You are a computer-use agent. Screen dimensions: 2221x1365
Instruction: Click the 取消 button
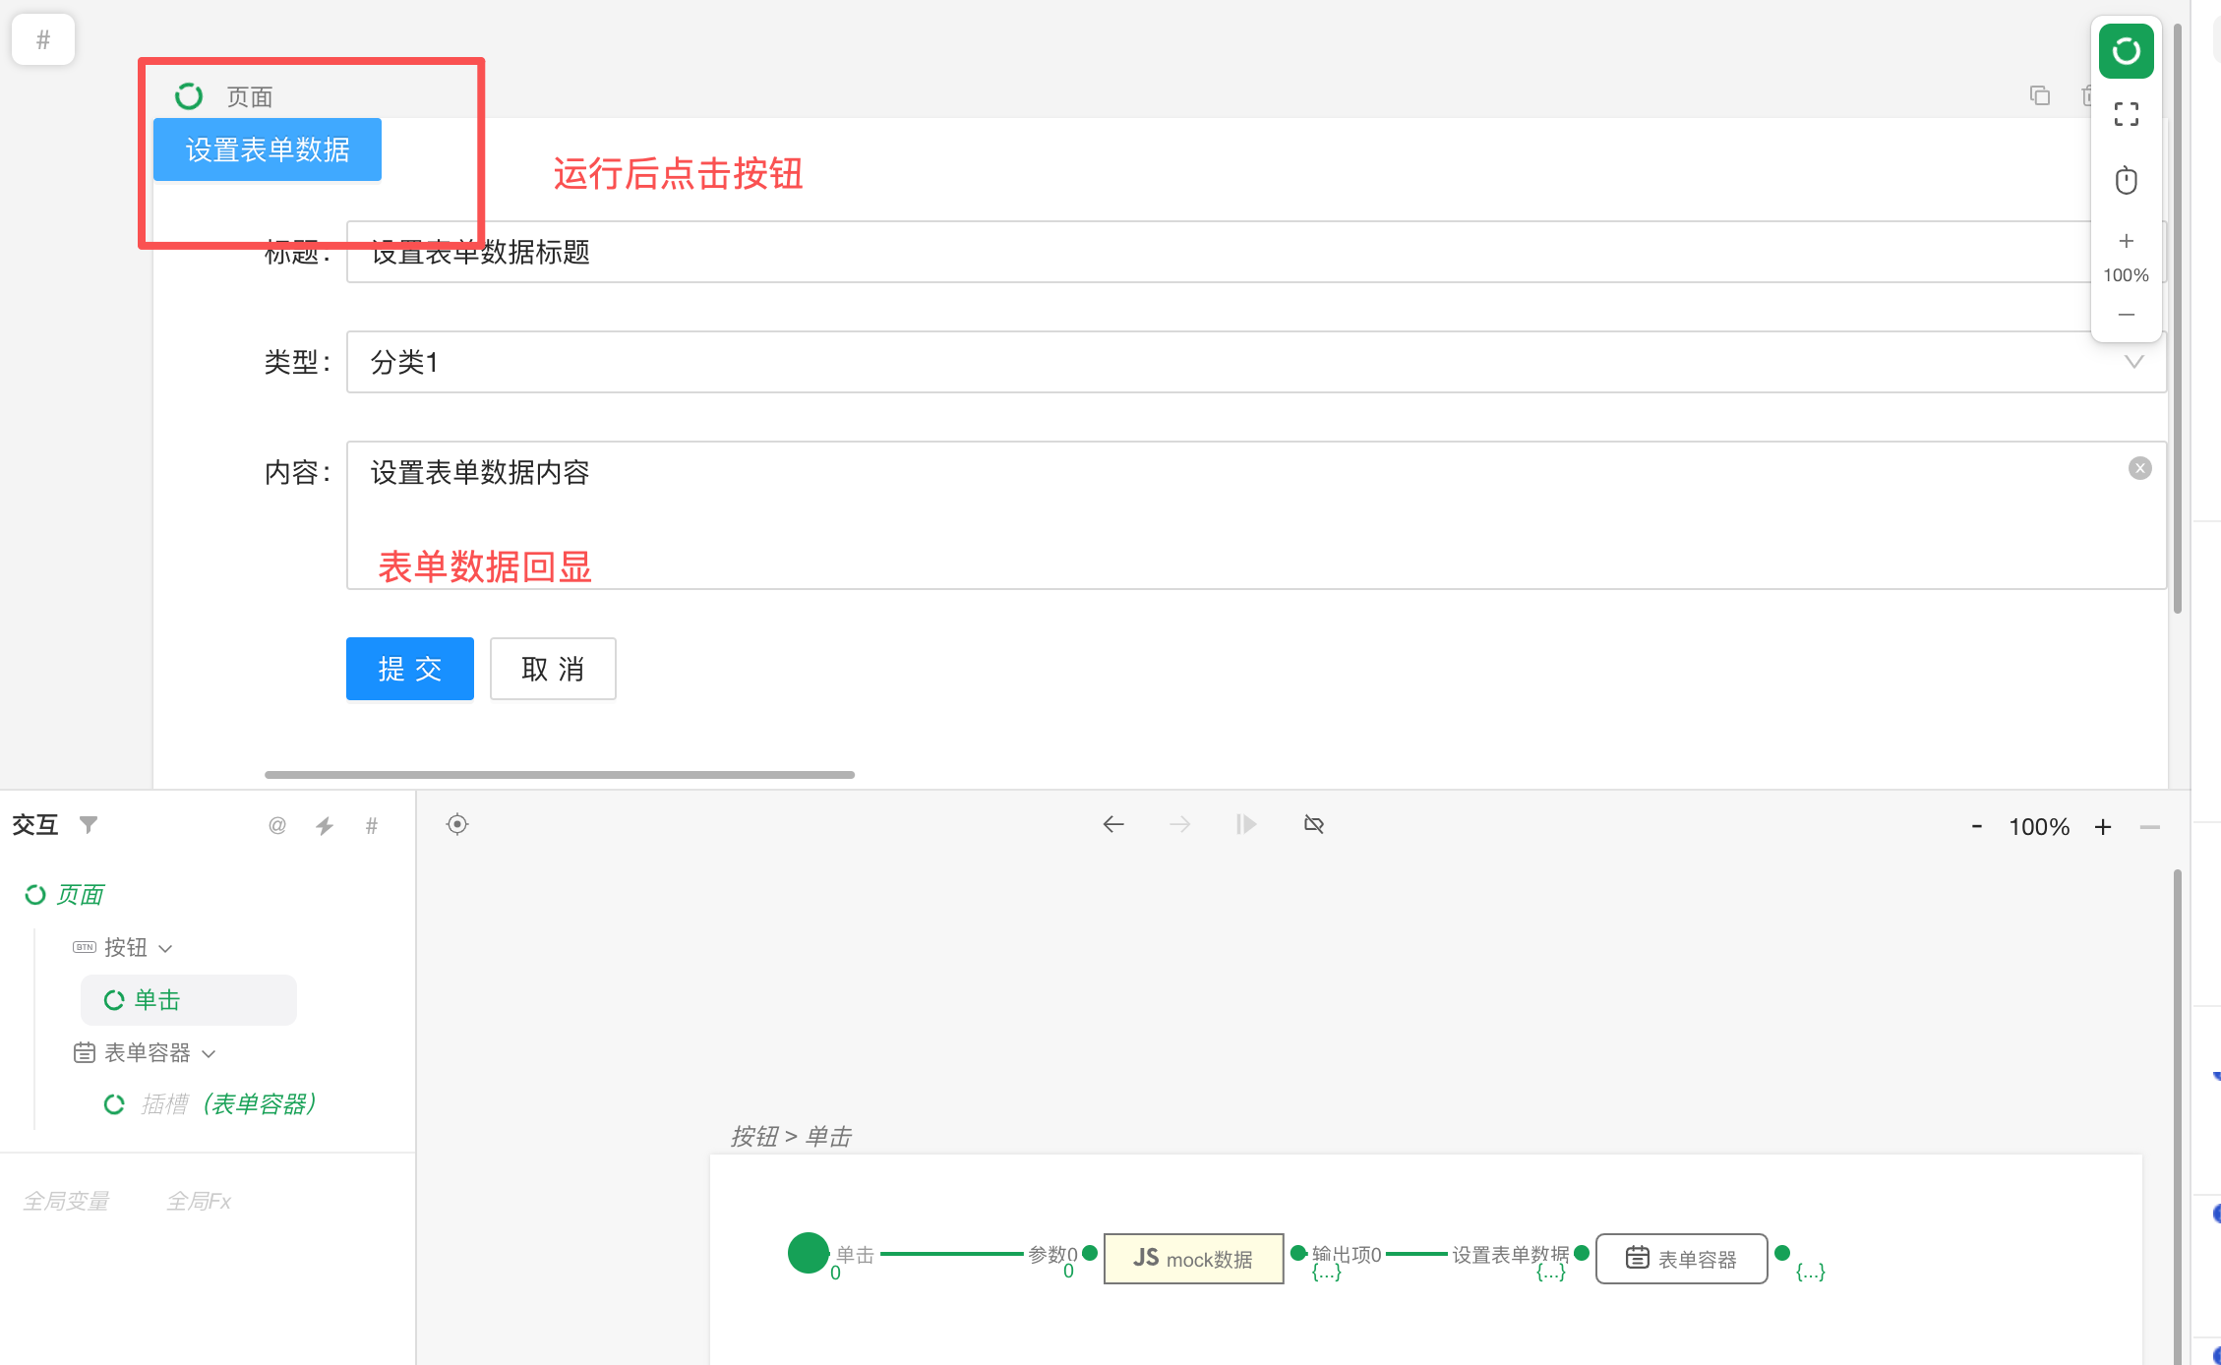coord(553,669)
